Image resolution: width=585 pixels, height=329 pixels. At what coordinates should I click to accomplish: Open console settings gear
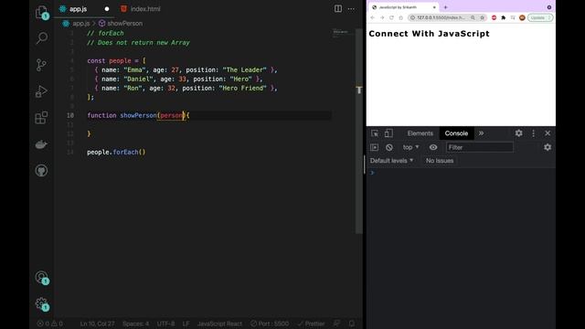coord(548,147)
